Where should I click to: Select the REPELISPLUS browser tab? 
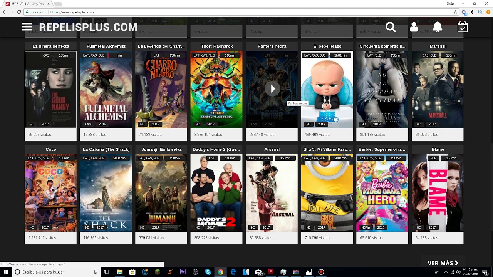tap(28, 4)
